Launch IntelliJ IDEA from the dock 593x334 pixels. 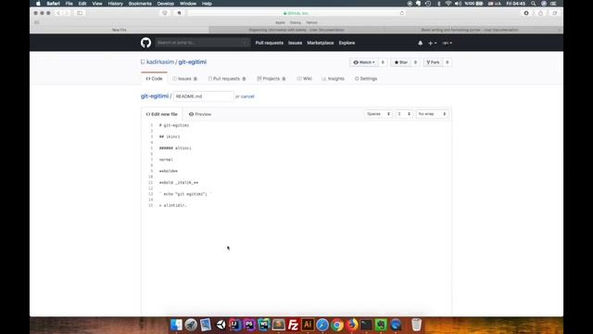tap(234, 325)
